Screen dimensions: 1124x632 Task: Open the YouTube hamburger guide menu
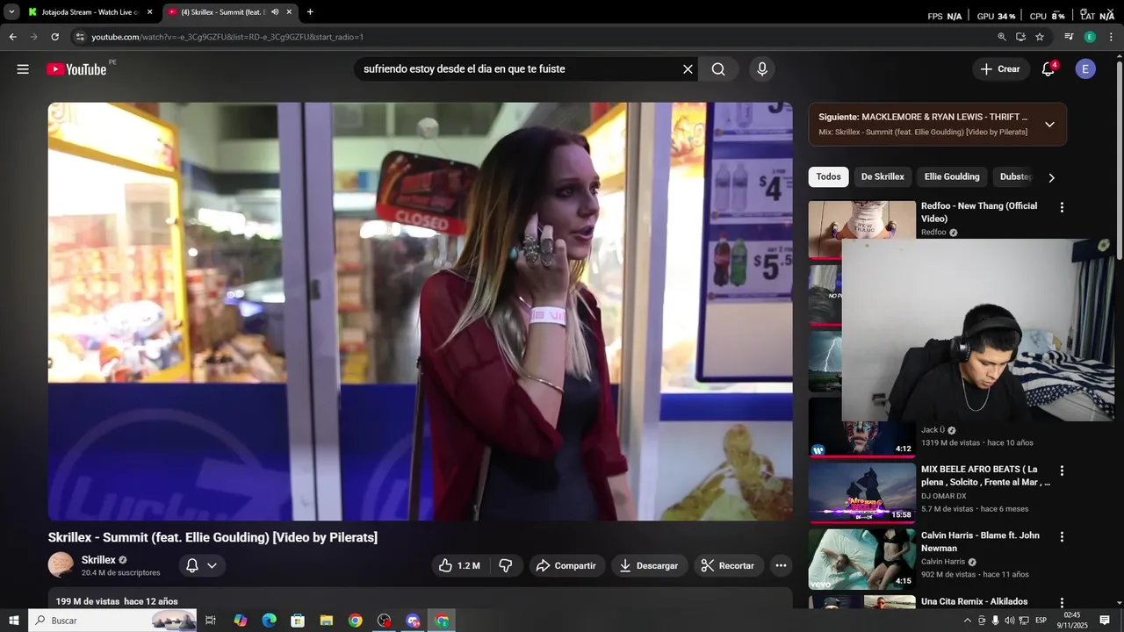coord(23,69)
